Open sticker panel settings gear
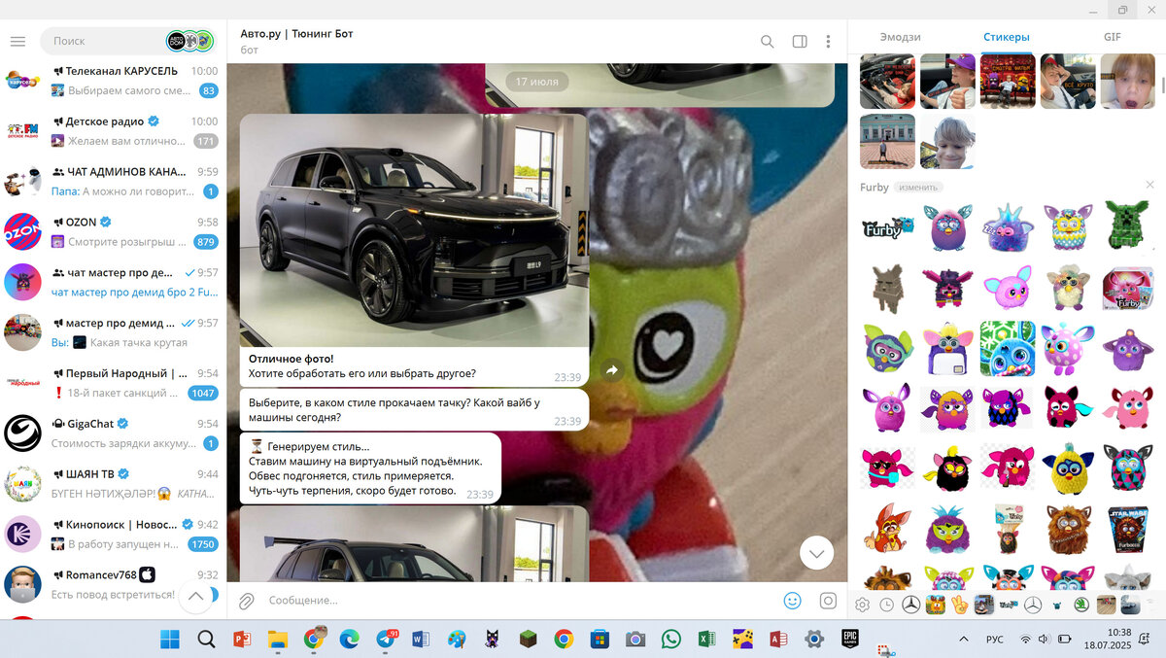This screenshot has width=1166, height=658. (862, 605)
